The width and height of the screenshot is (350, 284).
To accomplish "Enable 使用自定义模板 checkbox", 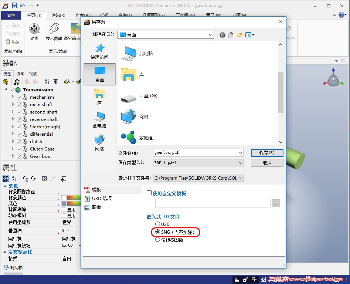I will point(149,193).
